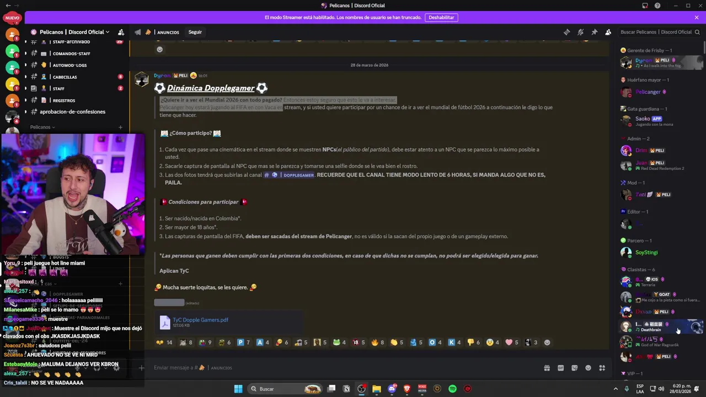Open the TyC Dopple Gamers.pdf attachment
This screenshot has height=397, width=706.
(200, 320)
